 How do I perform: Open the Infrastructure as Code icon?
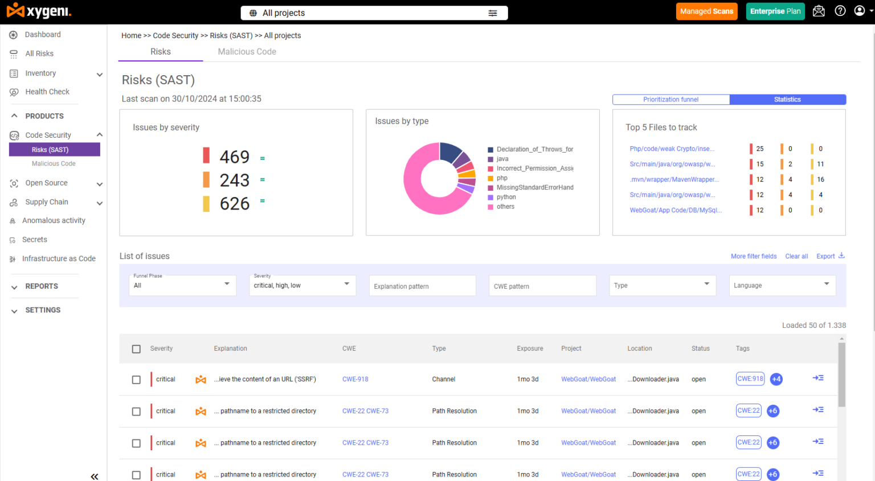click(12, 258)
